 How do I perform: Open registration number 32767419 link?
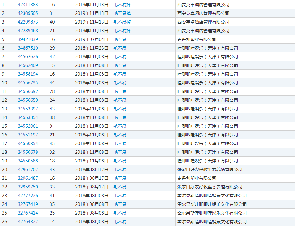pos(28,204)
